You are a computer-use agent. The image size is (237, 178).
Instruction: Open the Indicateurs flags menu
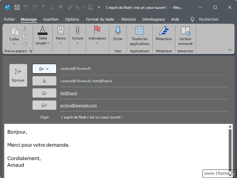tap(97, 35)
